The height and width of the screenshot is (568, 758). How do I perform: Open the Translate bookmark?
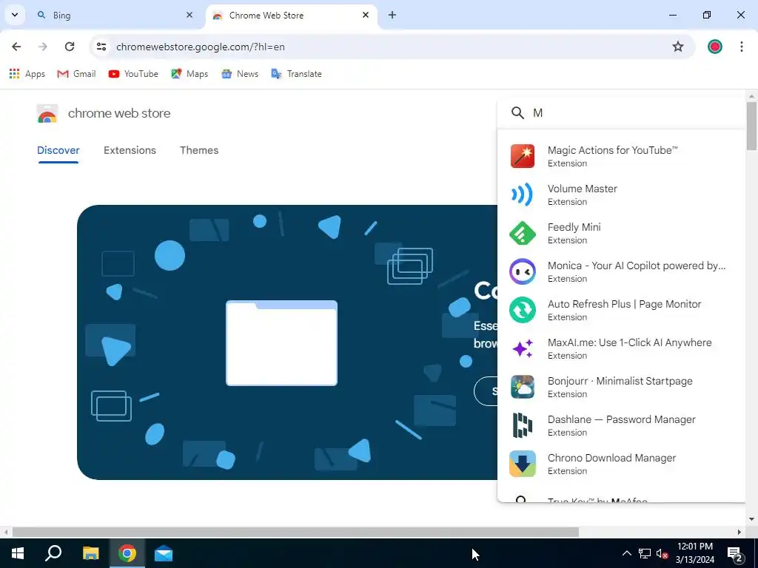tap(296, 74)
